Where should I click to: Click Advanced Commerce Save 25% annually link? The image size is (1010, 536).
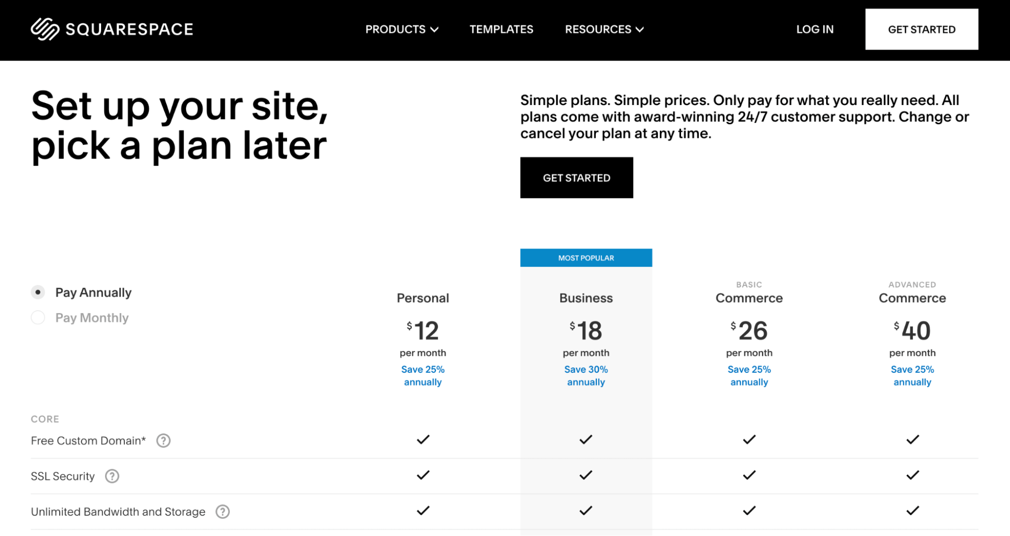click(912, 375)
